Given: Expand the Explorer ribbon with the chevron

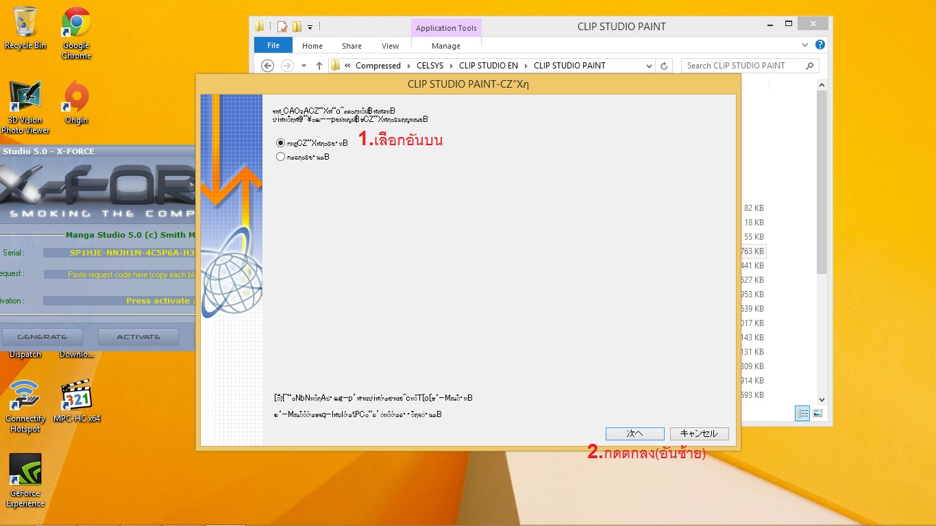Looking at the screenshot, I should [x=805, y=45].
